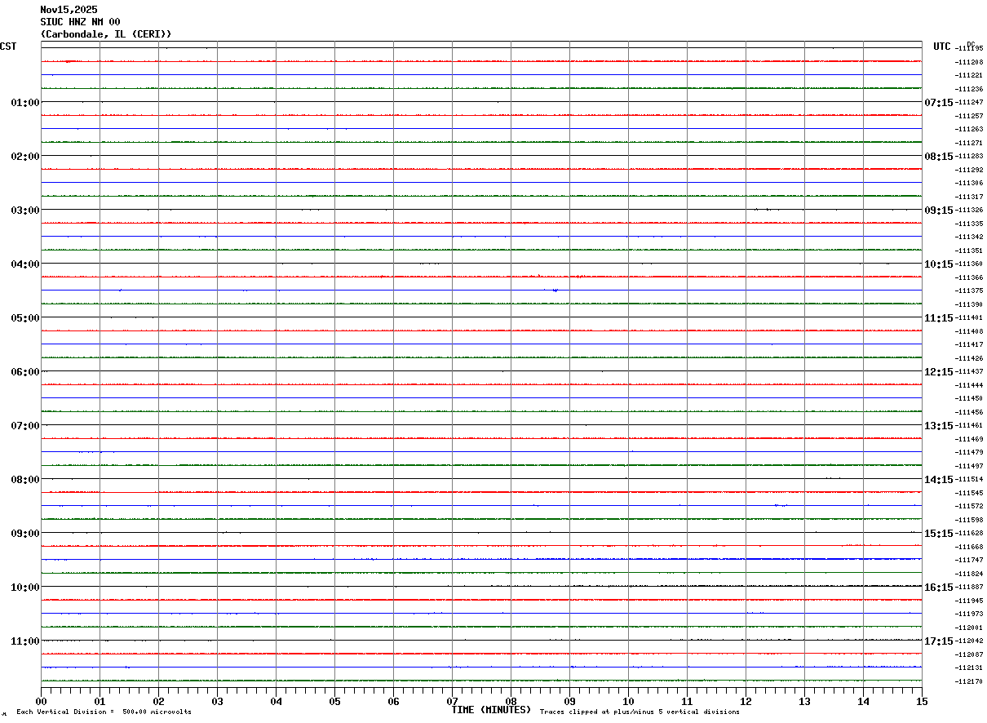Click the 05:00 CST time label
987x723 pixels.
tap(25, 318)
